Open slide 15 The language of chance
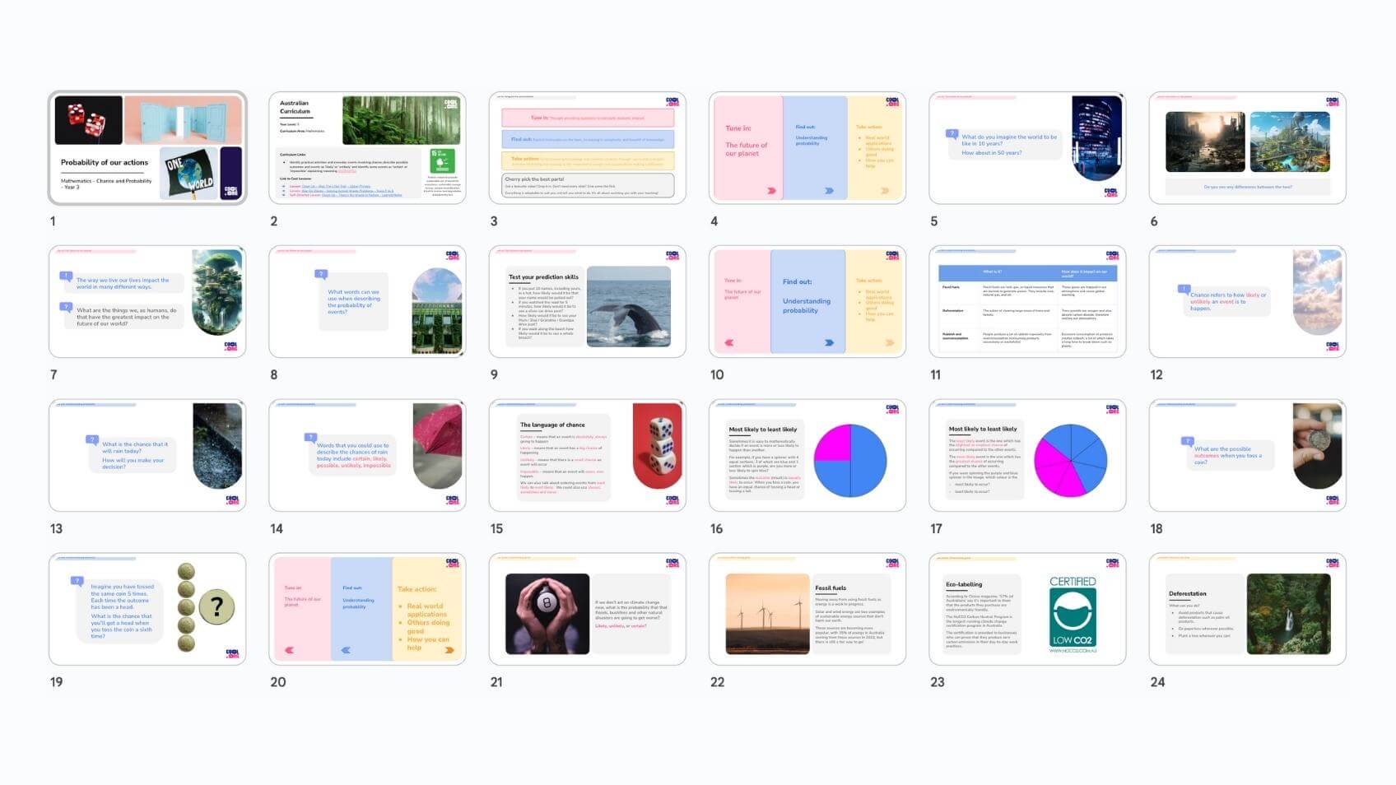This screenshot has height=785, width=1396. tap(587, 456)
